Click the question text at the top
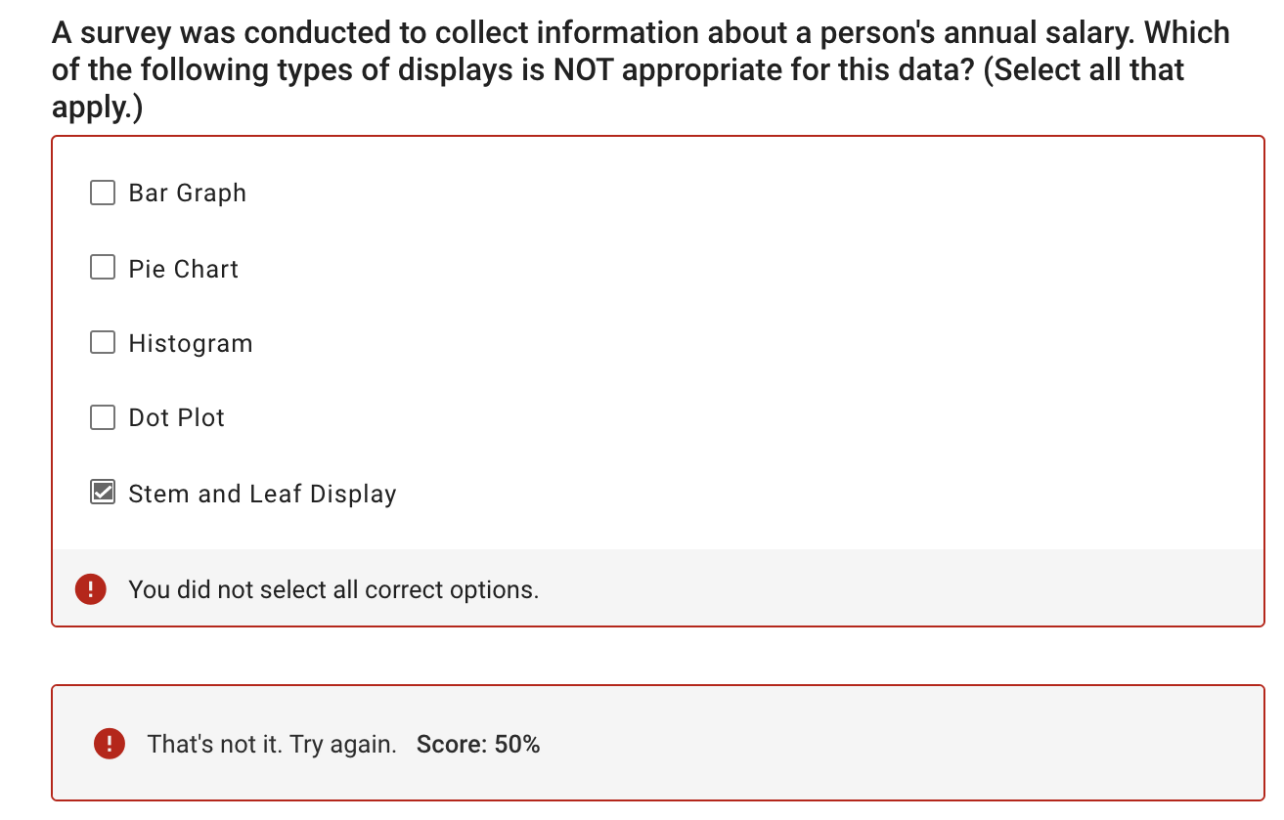 pos(640,68)
